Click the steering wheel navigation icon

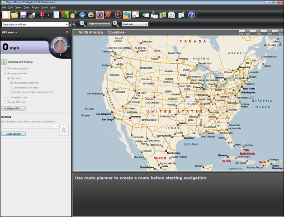coord(118,15)
